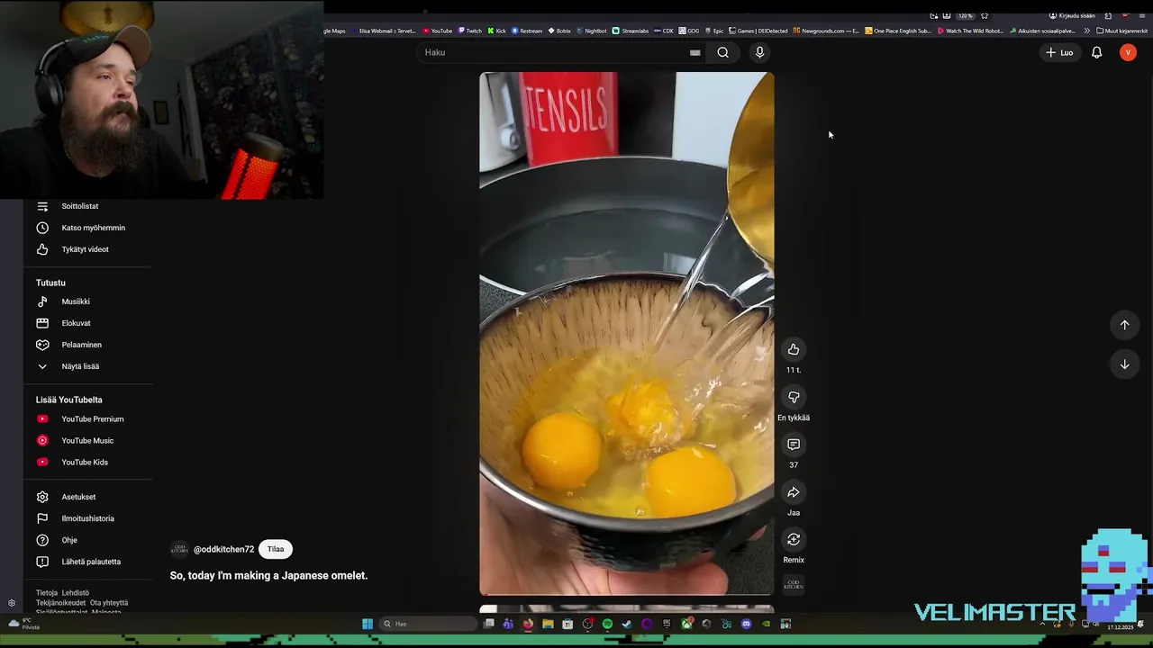1153x648 pixels.
Task: Click the dislike (En tykkää) thumbs-down icon
Action: click(794, 397)
